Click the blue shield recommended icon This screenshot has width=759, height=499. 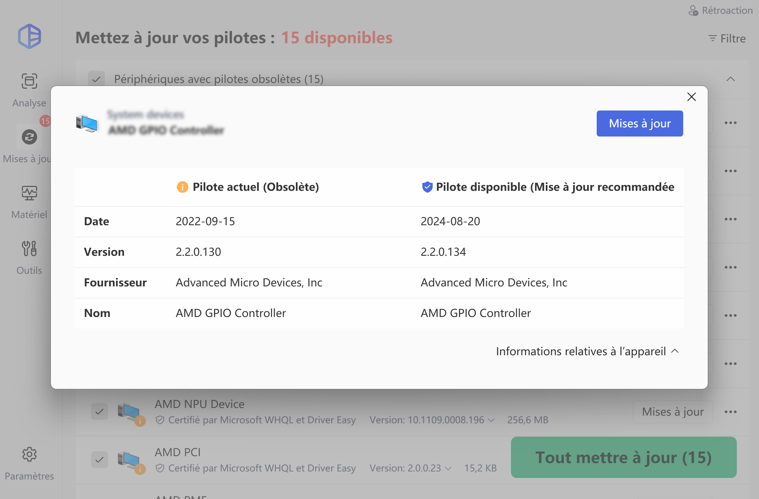427,187
